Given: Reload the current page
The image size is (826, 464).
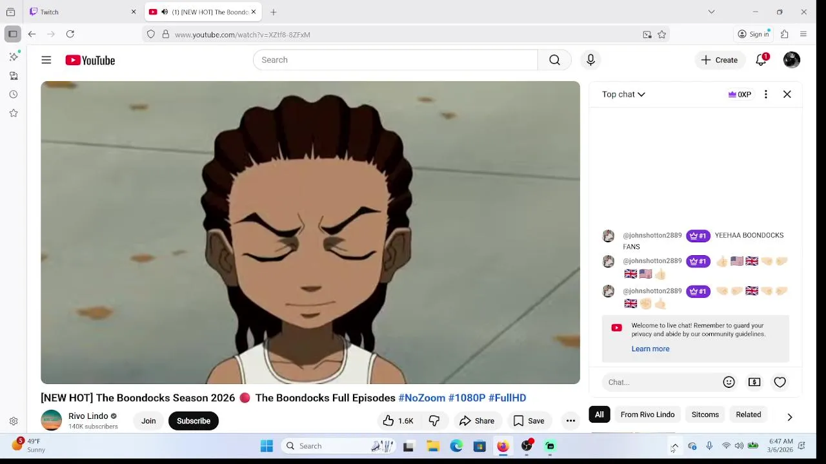Looking at the screenshot, I should coord(70,34).
